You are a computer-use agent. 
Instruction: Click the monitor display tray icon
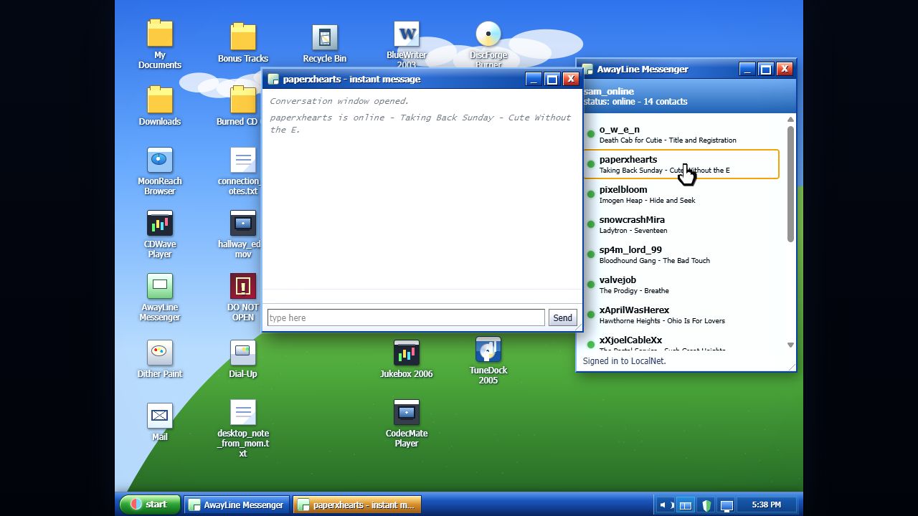coord(727,505)
